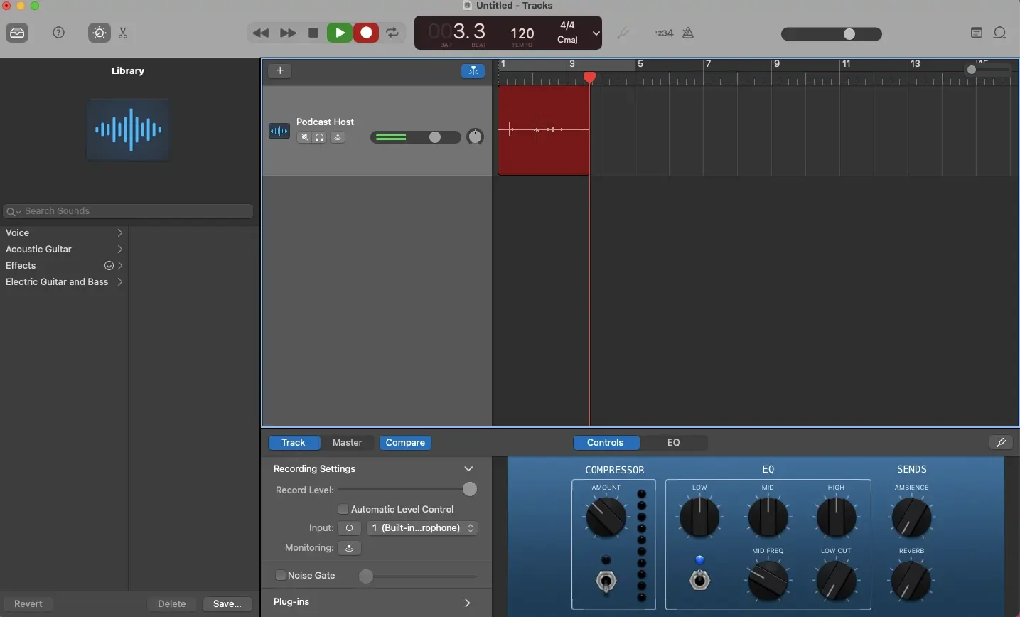
Task: Collapse the Recording Settings section
Action: click(x=468, y=468)
